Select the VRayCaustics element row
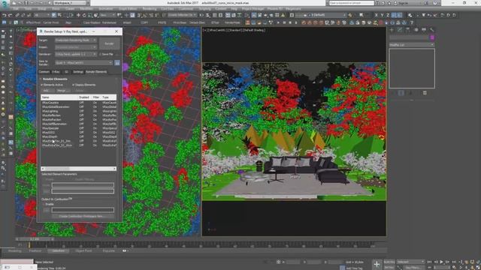The height and width of the screenshot is (270, 481). (79, 103)
